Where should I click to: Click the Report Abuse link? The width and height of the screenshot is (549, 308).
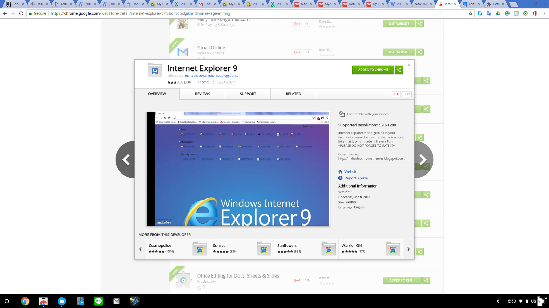coord(356,178)
